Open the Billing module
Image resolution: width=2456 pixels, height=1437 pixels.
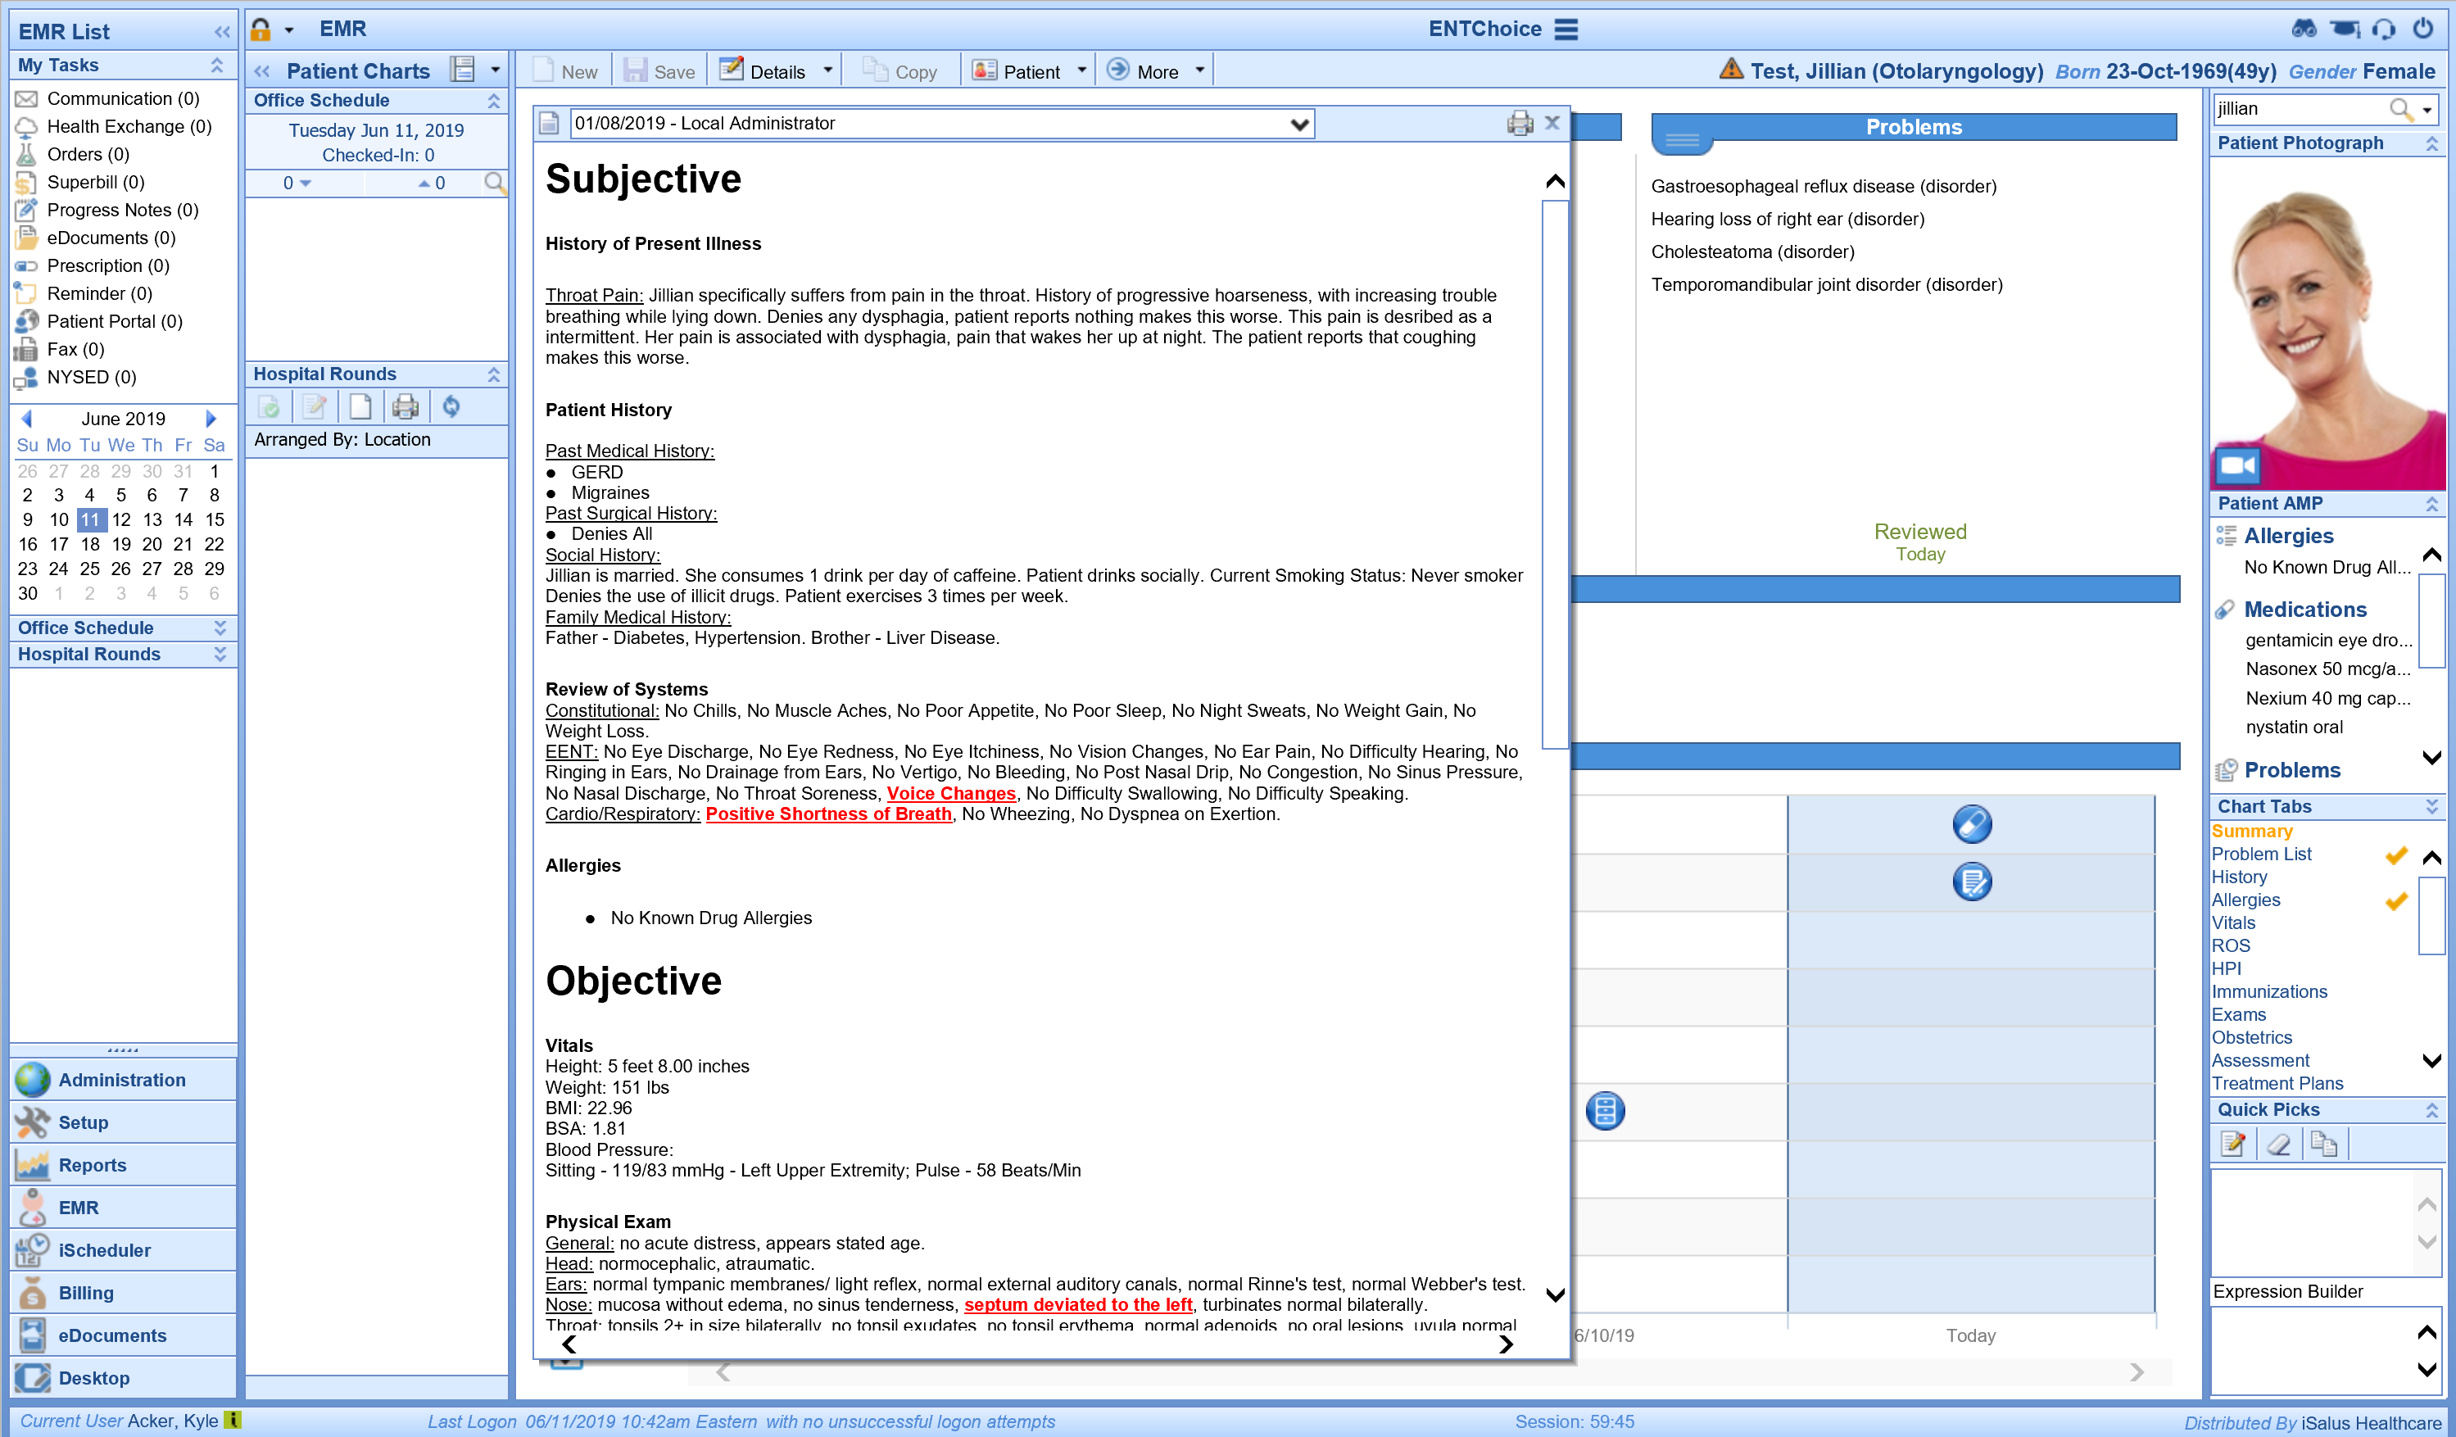point(86,1293)
